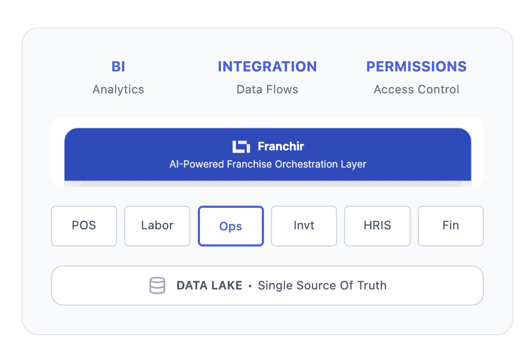This screenshot has width=529, height=348.
Task: Toggle the Ops module selection off
Action: pos(231,226)
